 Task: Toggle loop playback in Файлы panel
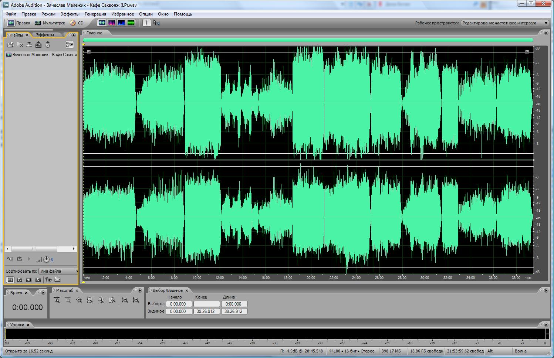click(x=20, y=259)
